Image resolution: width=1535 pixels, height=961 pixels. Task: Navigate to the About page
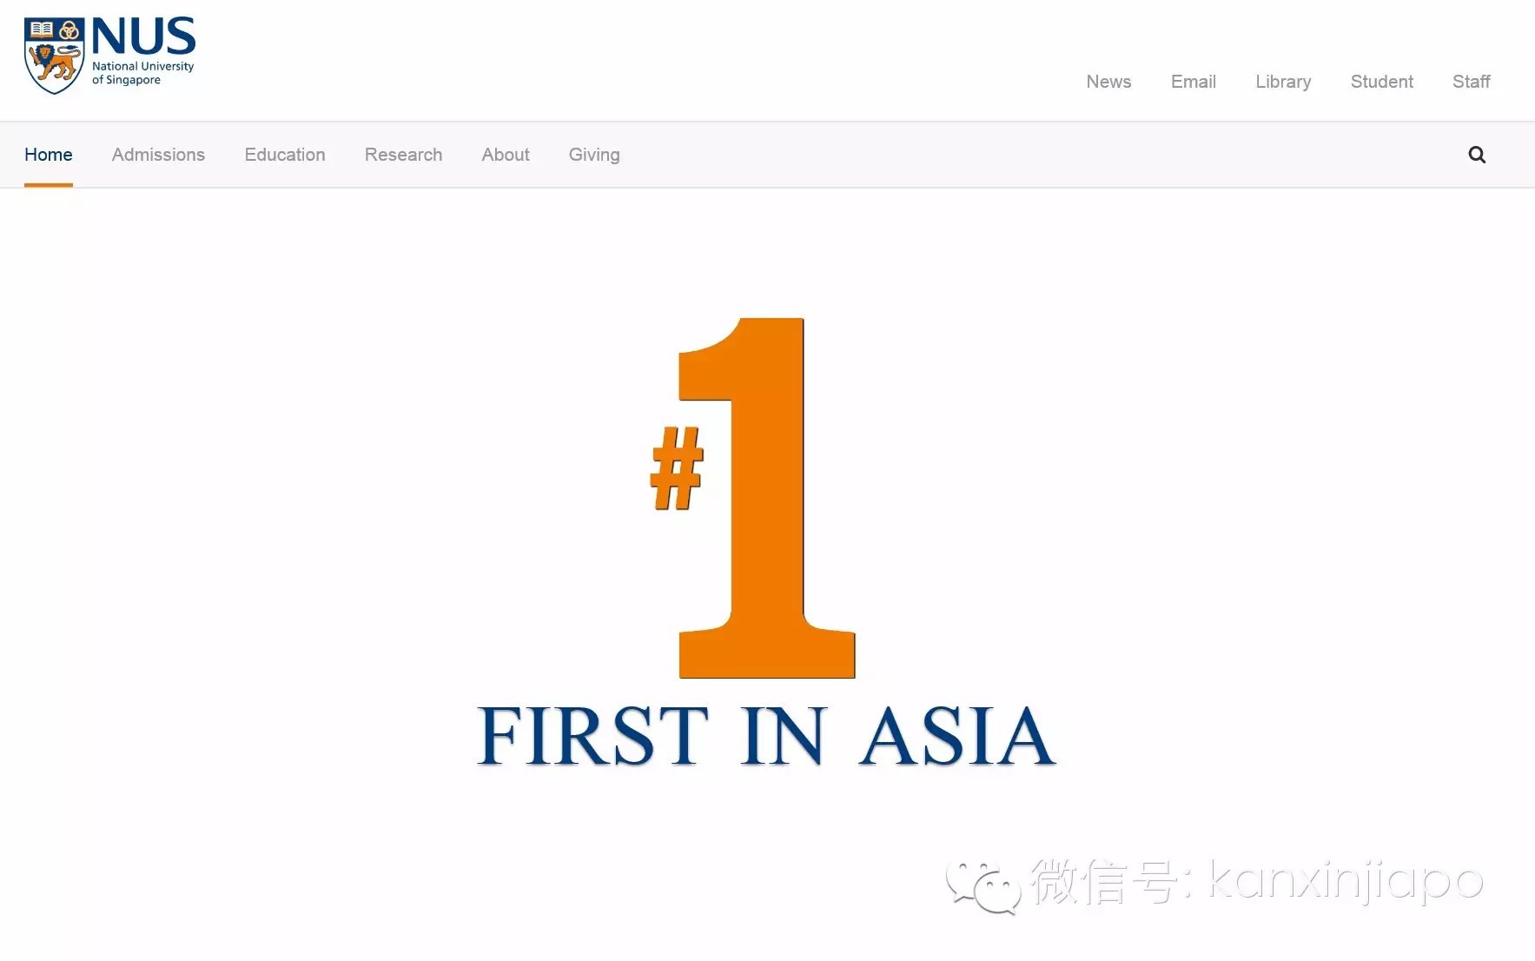[x=506, y=155]
